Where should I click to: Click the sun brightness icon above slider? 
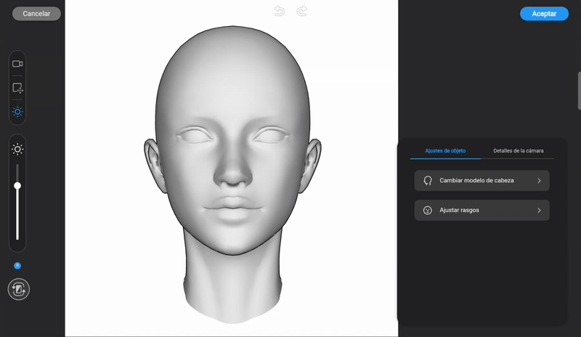point(17,150)
